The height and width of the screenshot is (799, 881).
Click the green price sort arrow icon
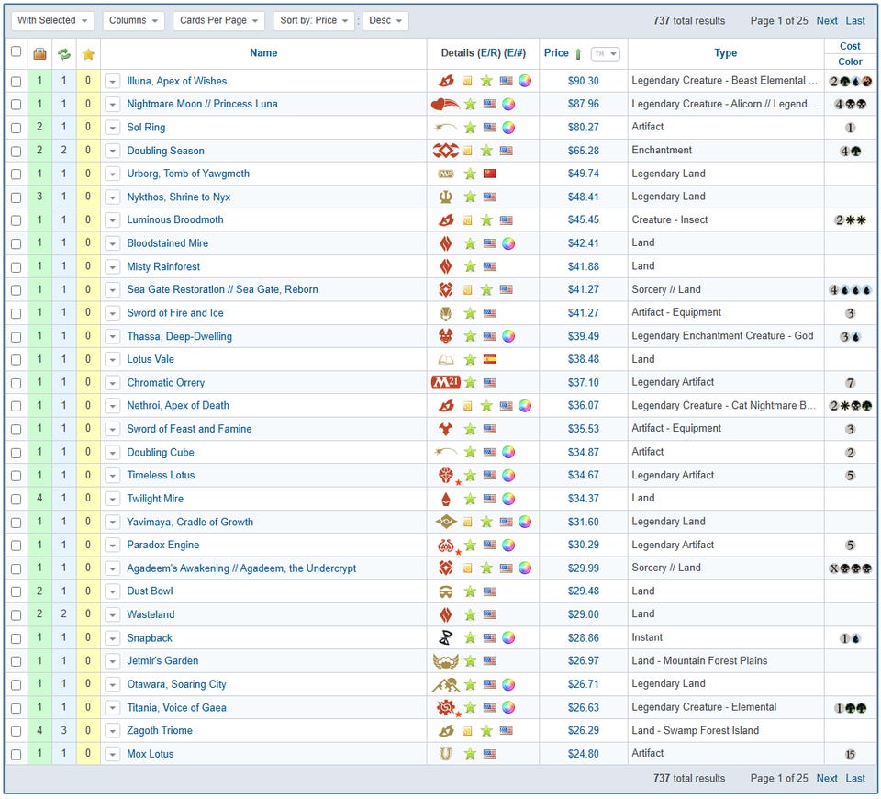point(578,54)
